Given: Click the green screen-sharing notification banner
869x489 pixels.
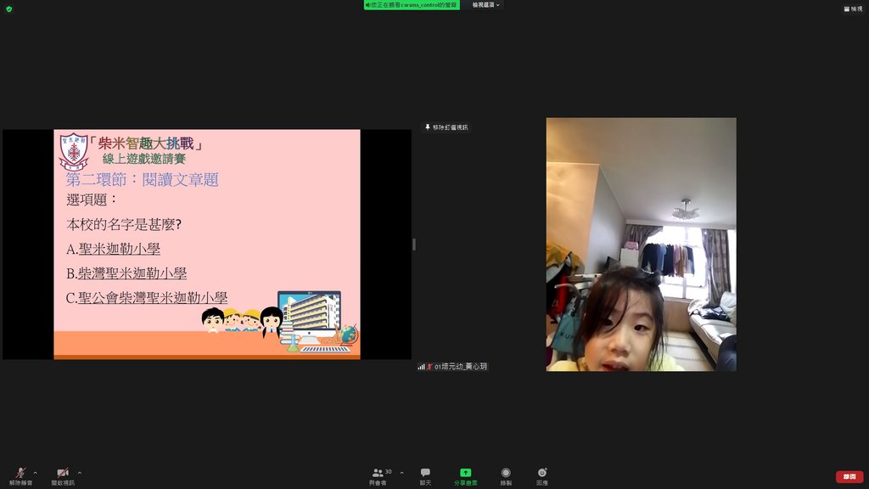Looking at the screenshot, I should 412,5.
